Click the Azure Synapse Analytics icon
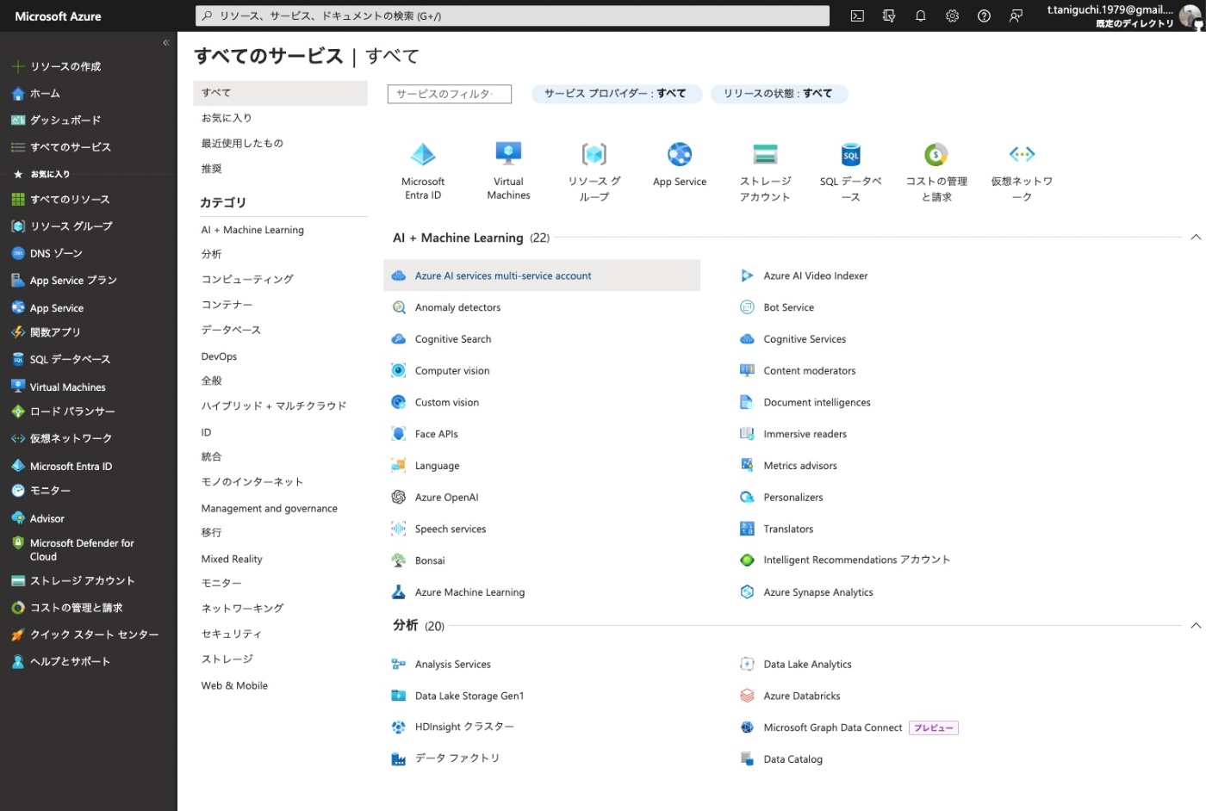The width and height of the screenshot is (1206, 811). point(747,592)
